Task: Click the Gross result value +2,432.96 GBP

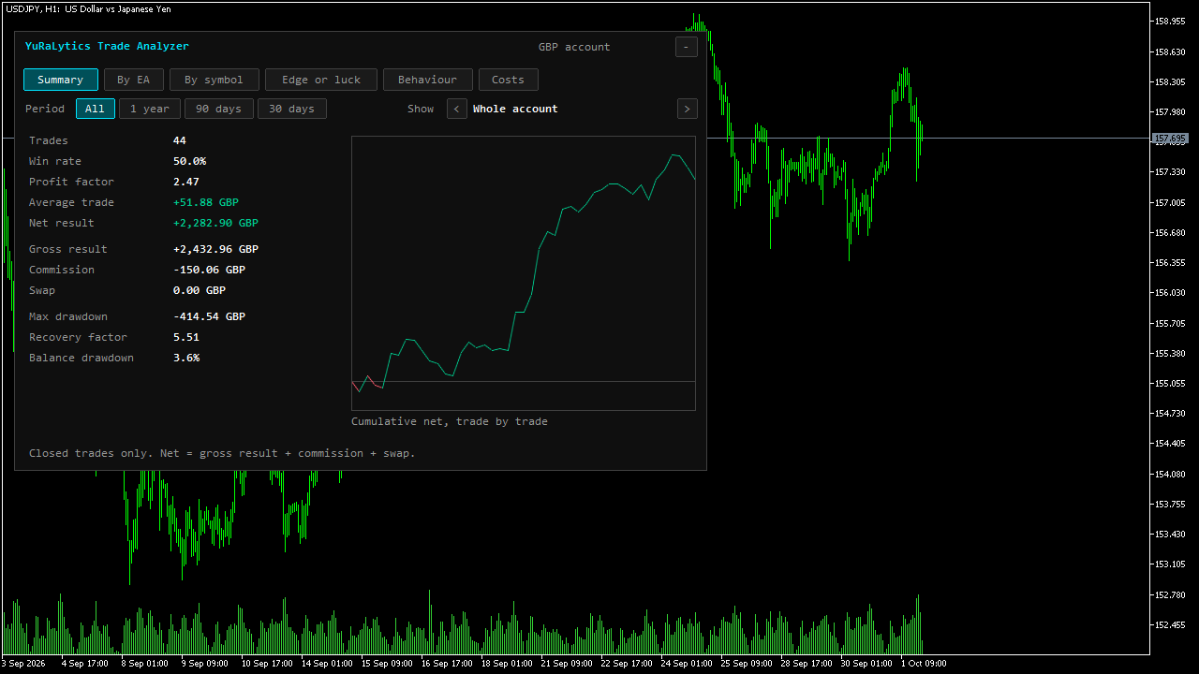Action: (x=215, y=249)
